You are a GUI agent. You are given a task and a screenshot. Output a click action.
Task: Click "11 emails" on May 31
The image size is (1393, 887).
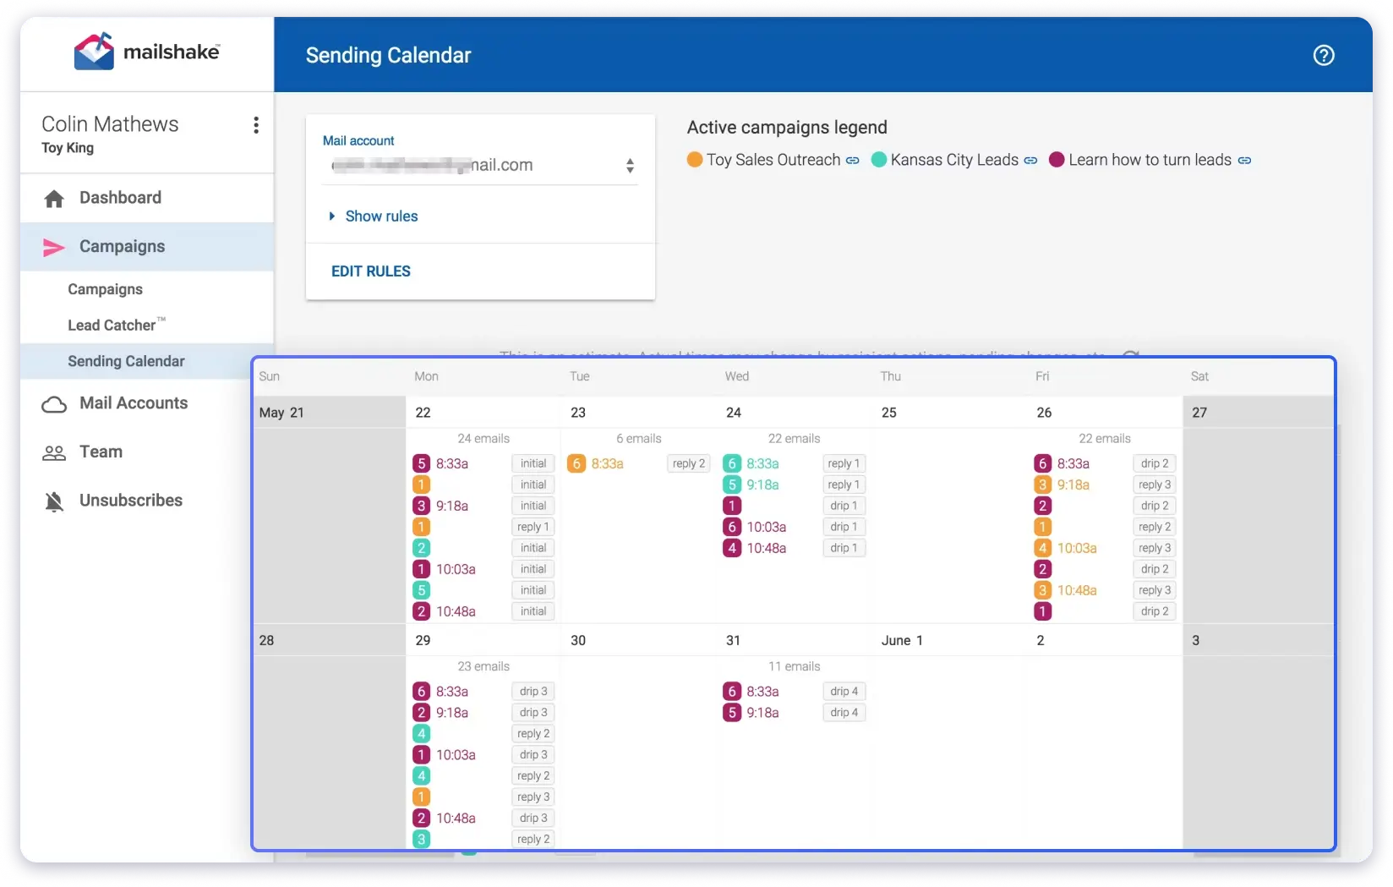pyautogui.click(x=794, y=667)
